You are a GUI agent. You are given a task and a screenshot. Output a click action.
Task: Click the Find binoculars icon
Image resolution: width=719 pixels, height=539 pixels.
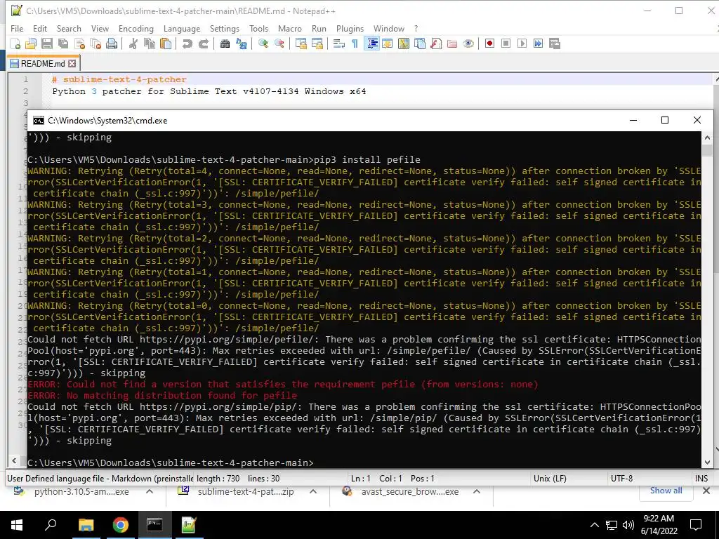tap(225, 44)
